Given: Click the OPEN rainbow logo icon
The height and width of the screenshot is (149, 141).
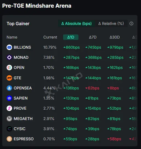Looking at the screenshot, I should [9, 68].
